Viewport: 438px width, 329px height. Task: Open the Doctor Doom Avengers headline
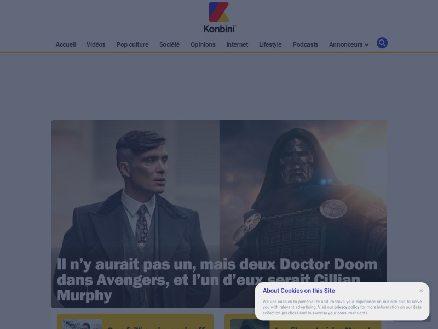217,280
